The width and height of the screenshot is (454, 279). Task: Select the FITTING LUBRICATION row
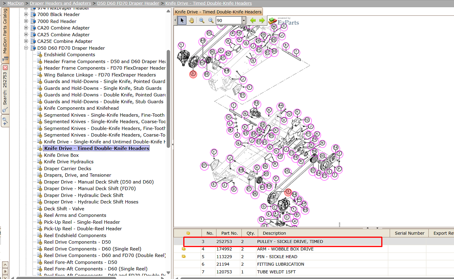[314, 264]
